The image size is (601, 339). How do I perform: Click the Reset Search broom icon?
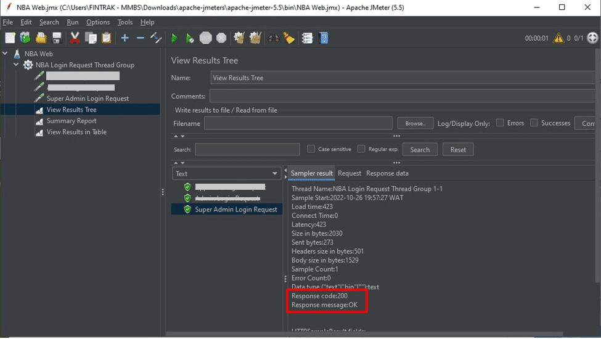point(289,38)
